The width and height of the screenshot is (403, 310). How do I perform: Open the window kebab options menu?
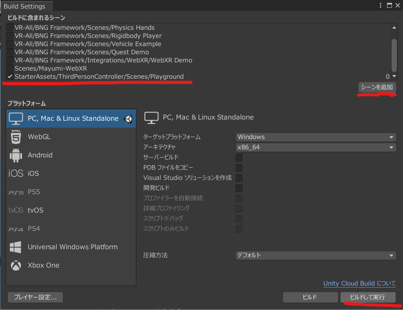click(381, 5)
